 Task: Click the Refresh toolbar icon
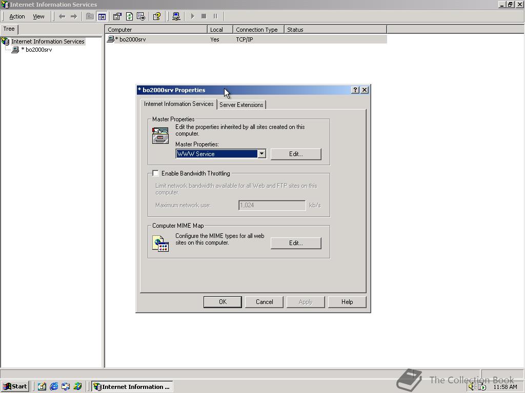[129, 16]
